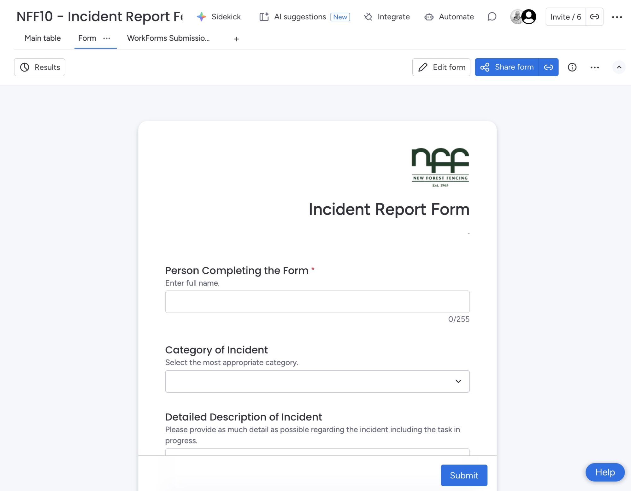Click the Edit form button
The width and height of the screenshot is (631, 491).
click(441, 67)
